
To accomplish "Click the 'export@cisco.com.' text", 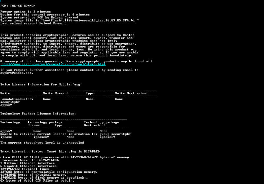I will (x=17, y=73).
